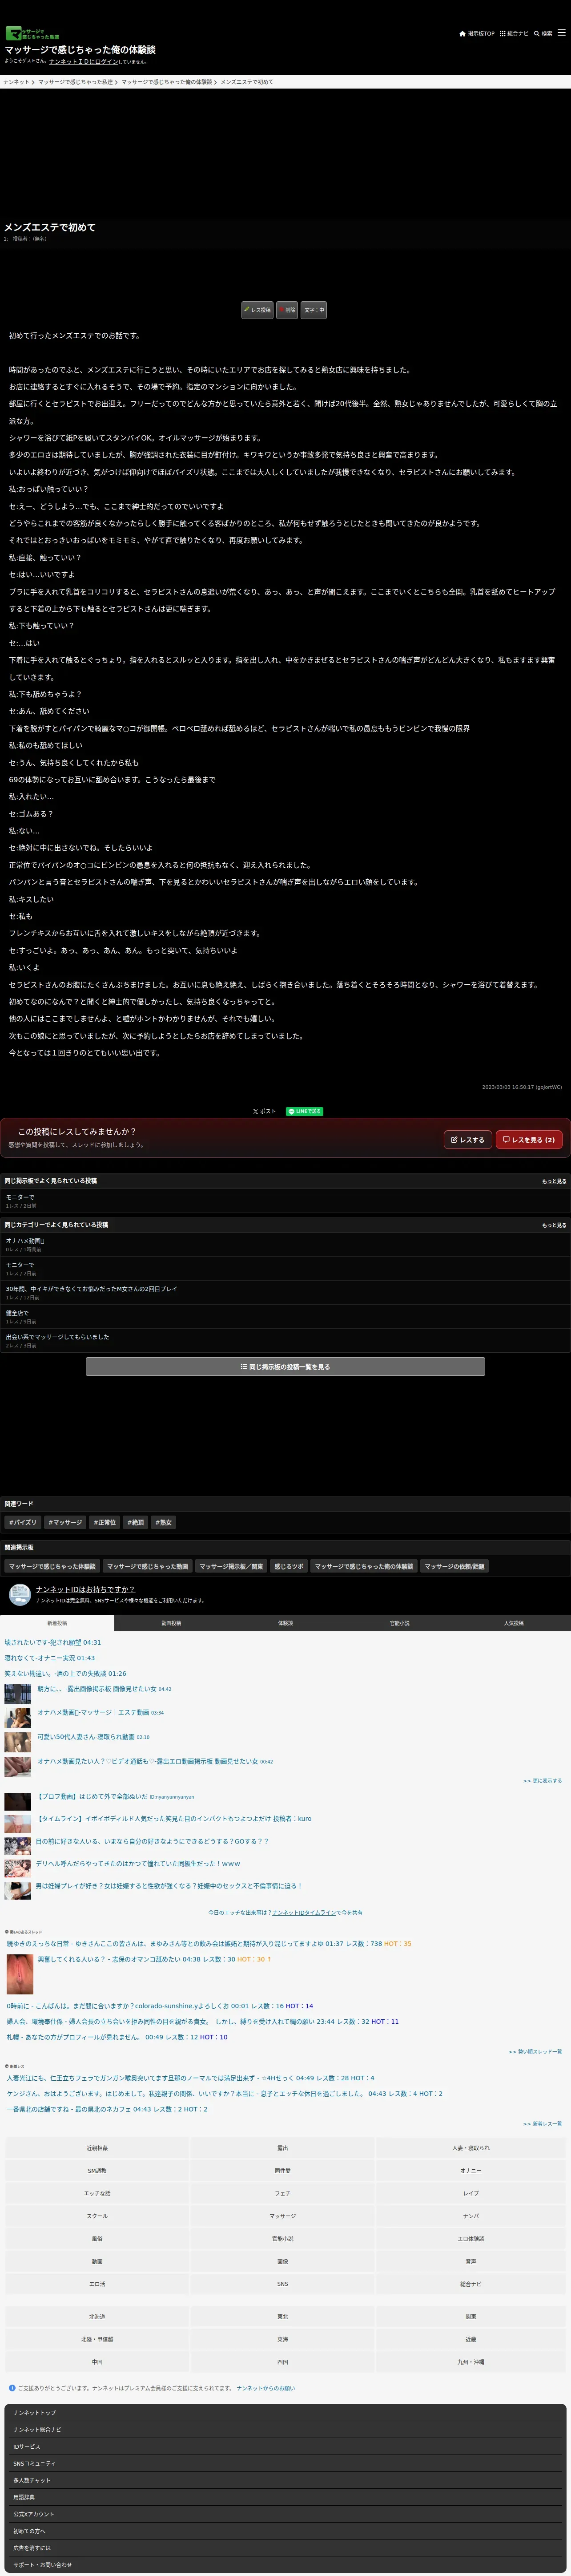Click the ナンネットからのお願い link
571x2576 pixels.
pos(266,2388)
